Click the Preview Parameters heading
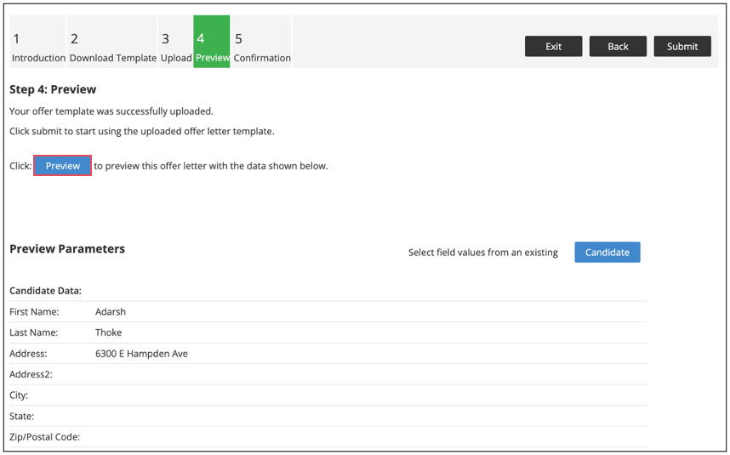The width and height of the screenshot is (730, 455). pyautogui.click(x=67, y=249)
